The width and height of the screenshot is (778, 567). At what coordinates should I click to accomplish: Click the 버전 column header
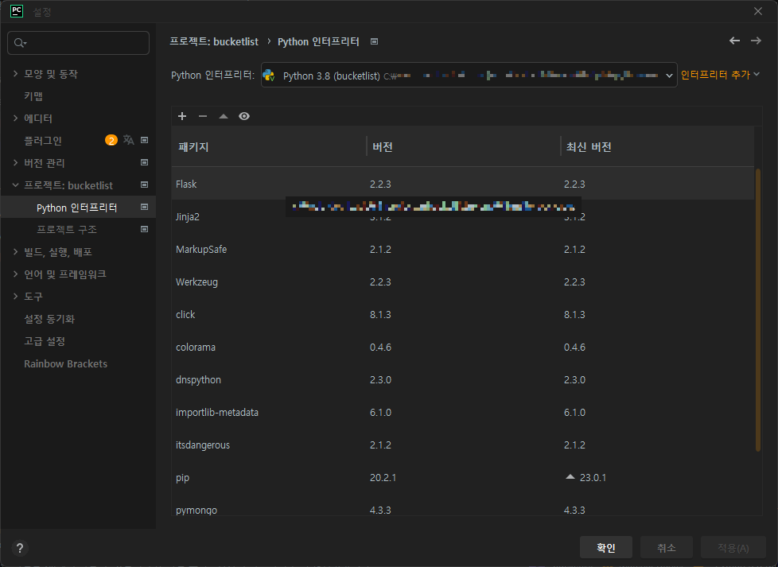(464, 147)
